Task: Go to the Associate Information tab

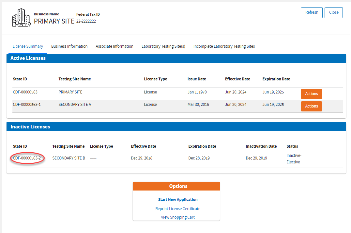Action: point(114,46)
